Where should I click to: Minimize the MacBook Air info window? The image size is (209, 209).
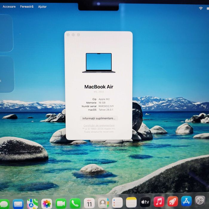[73, 35]
